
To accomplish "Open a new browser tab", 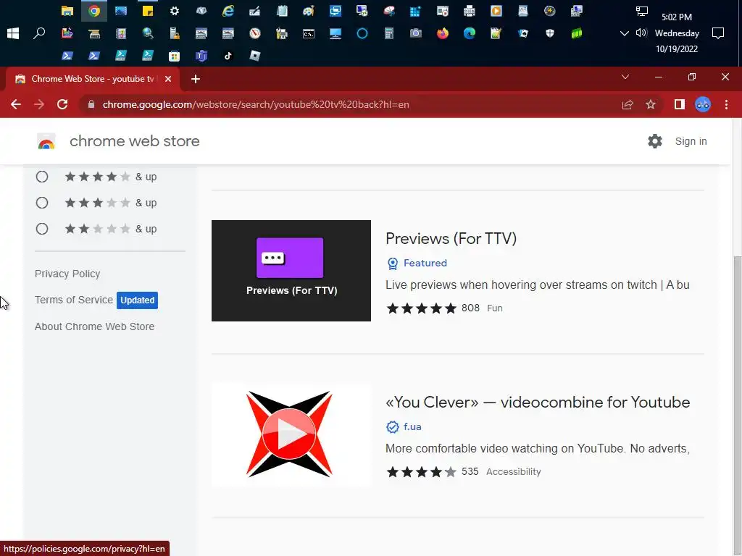I will pyautogui.click(x=196, y=79).
